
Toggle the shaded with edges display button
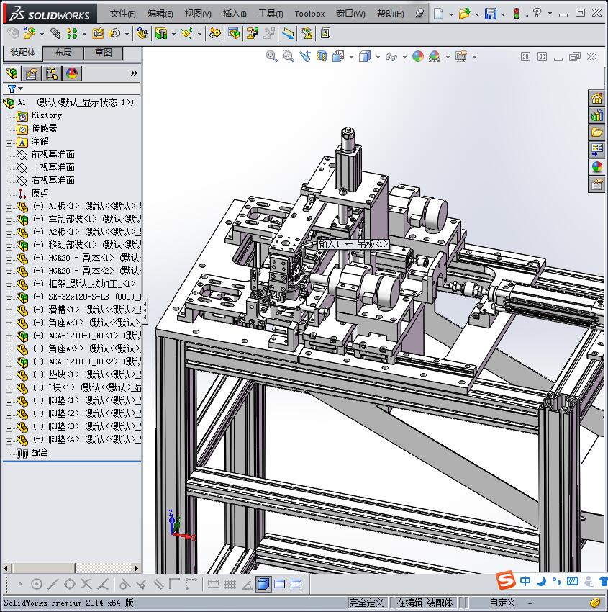(x=263, y=584)
